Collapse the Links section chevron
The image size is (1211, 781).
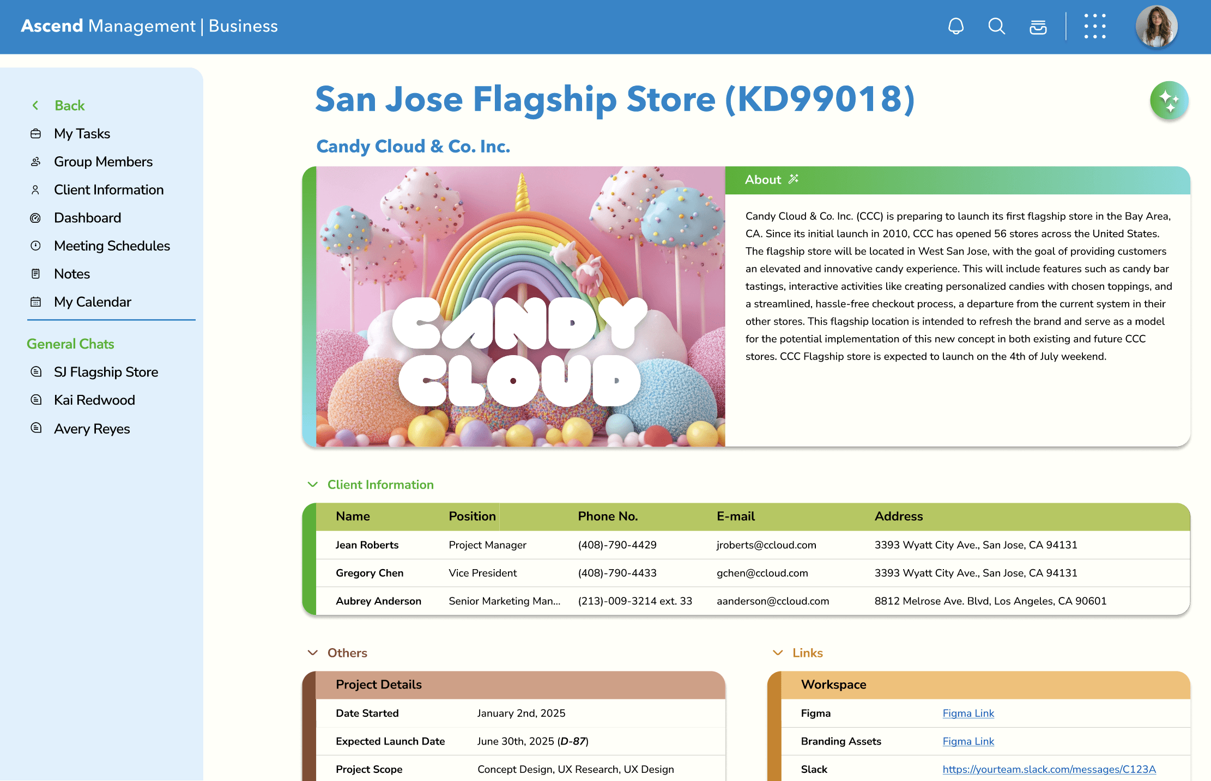pyautogui.click(x=778, y=652)
